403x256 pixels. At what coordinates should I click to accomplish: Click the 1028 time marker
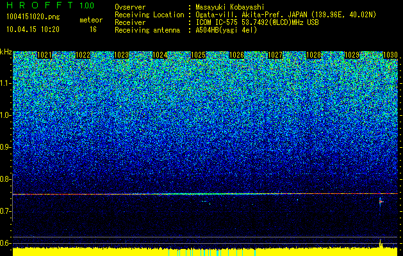314,55
